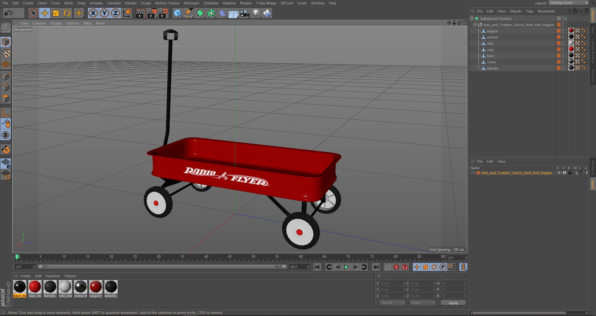Open the V-Ray Bridge menu

[266, 3]
